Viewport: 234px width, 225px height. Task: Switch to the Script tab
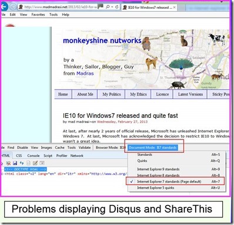point(48,156)
